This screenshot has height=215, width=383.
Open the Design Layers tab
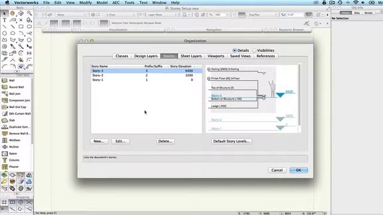(146, 56)
